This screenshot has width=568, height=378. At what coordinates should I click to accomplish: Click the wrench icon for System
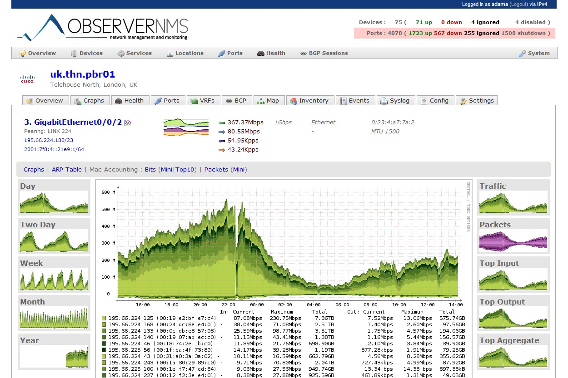523,54
